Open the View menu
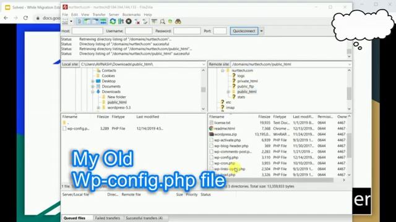 click(85, 15)
